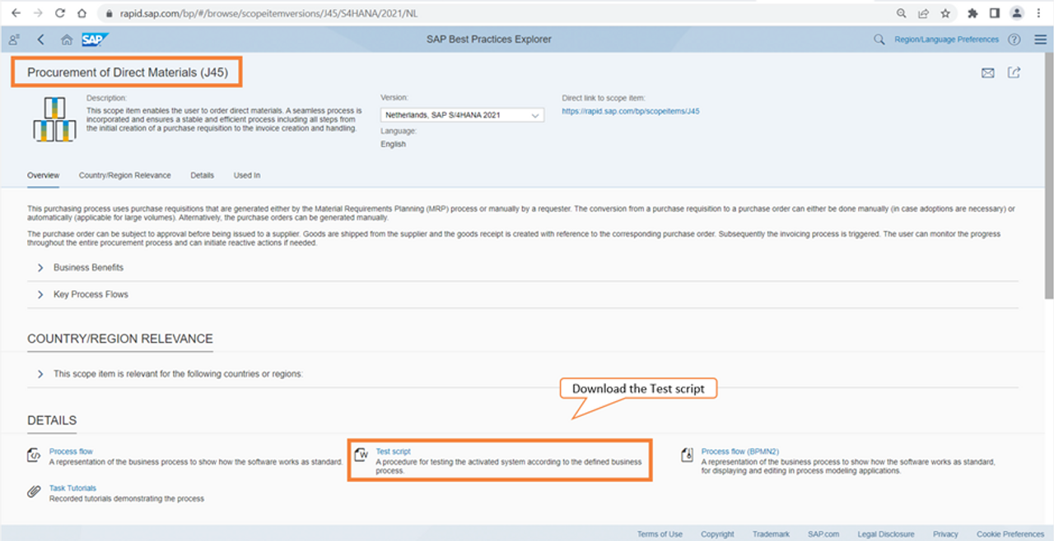Open the Copyright footer link

pyautogui.click(x=717, y=534)
